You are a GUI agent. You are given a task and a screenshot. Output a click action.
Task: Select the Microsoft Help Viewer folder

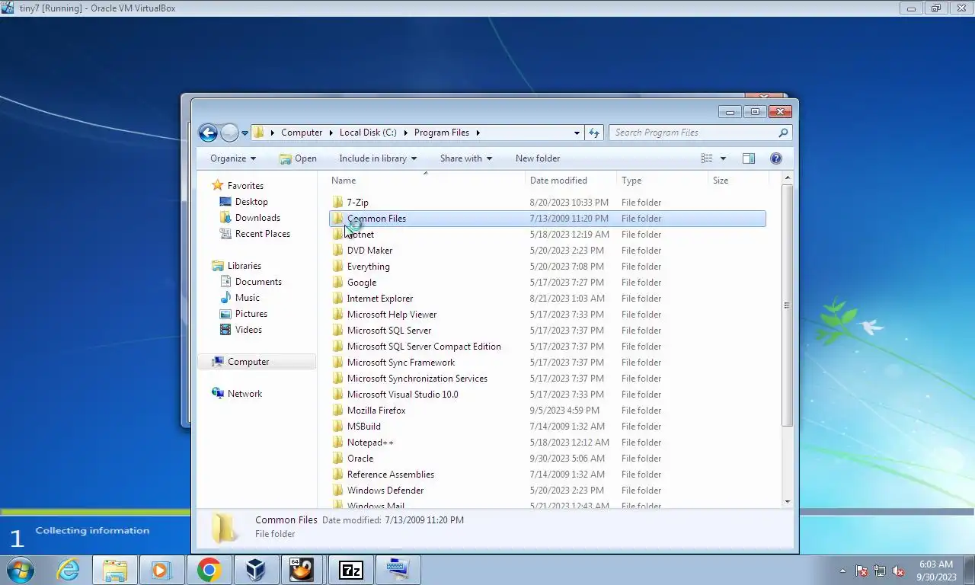click(392, 315)
